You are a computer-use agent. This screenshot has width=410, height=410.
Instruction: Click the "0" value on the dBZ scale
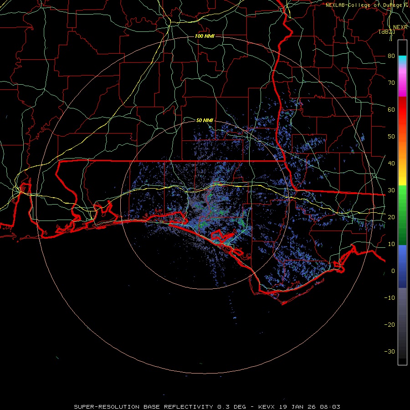click(393, 271)
